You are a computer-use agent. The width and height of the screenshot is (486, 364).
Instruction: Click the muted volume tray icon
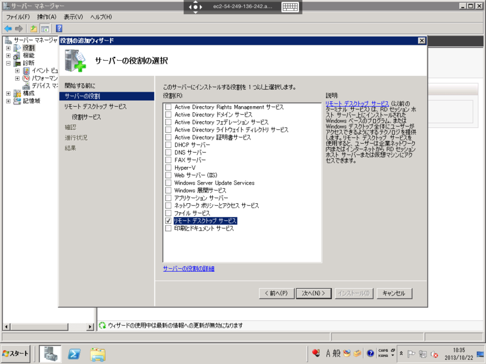434,354
